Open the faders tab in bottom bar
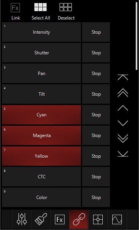Viewport: 139px width, 230px height. point(22,219)
